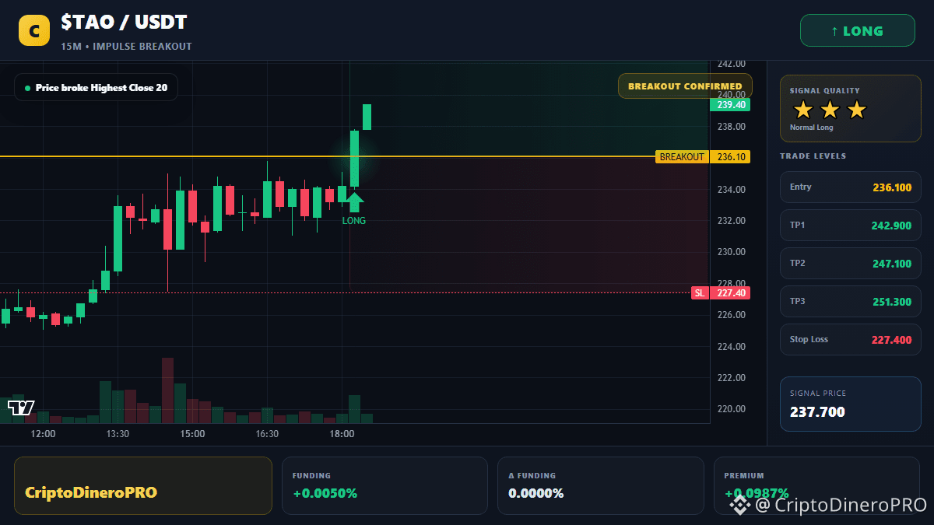Click the Funding +0.0050% card
The width and height of the screenshot is (934, 525).
[384, 485]
